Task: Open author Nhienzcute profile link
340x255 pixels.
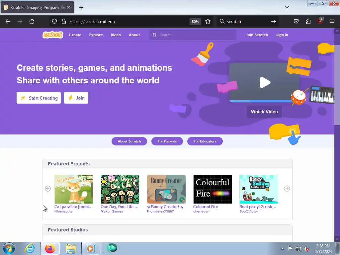Action: [x=63, y=212]
